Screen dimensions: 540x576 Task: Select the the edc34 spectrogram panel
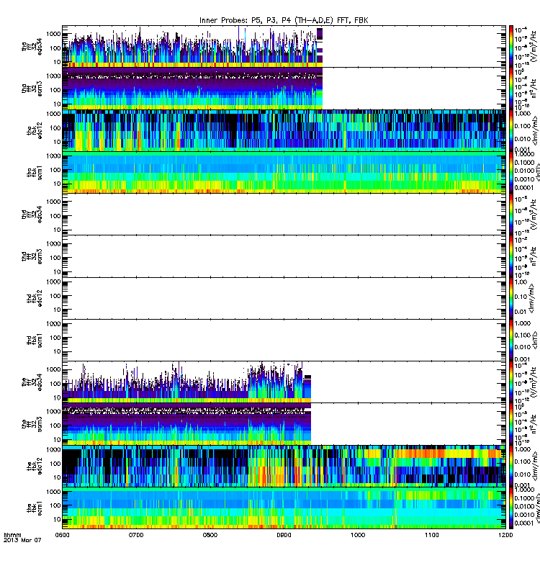pos(284,382)
